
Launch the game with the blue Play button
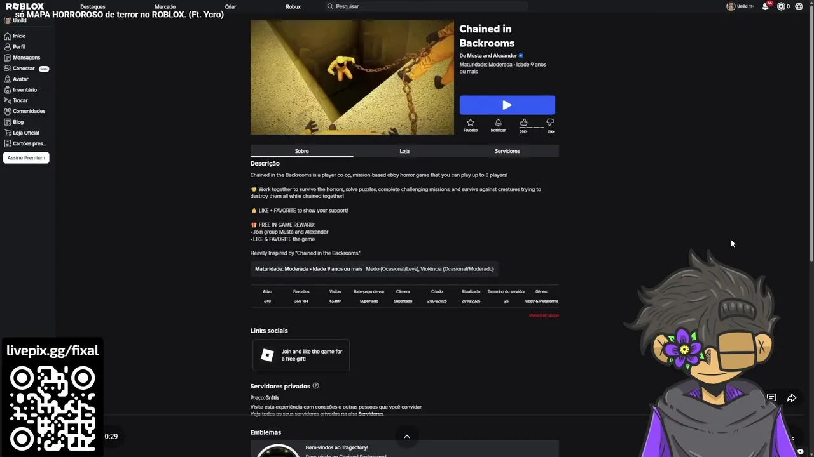(x=507, y=105)
